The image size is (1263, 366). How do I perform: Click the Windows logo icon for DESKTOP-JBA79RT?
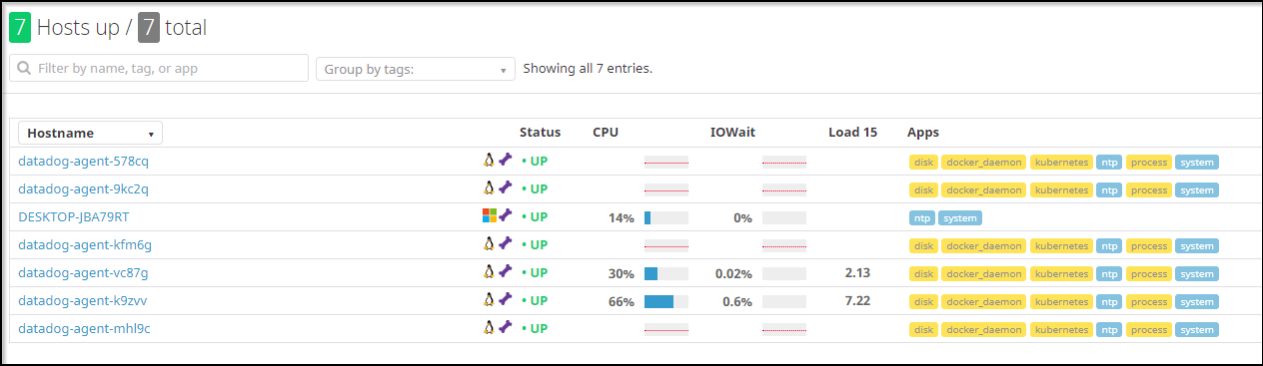pos(489,215)
